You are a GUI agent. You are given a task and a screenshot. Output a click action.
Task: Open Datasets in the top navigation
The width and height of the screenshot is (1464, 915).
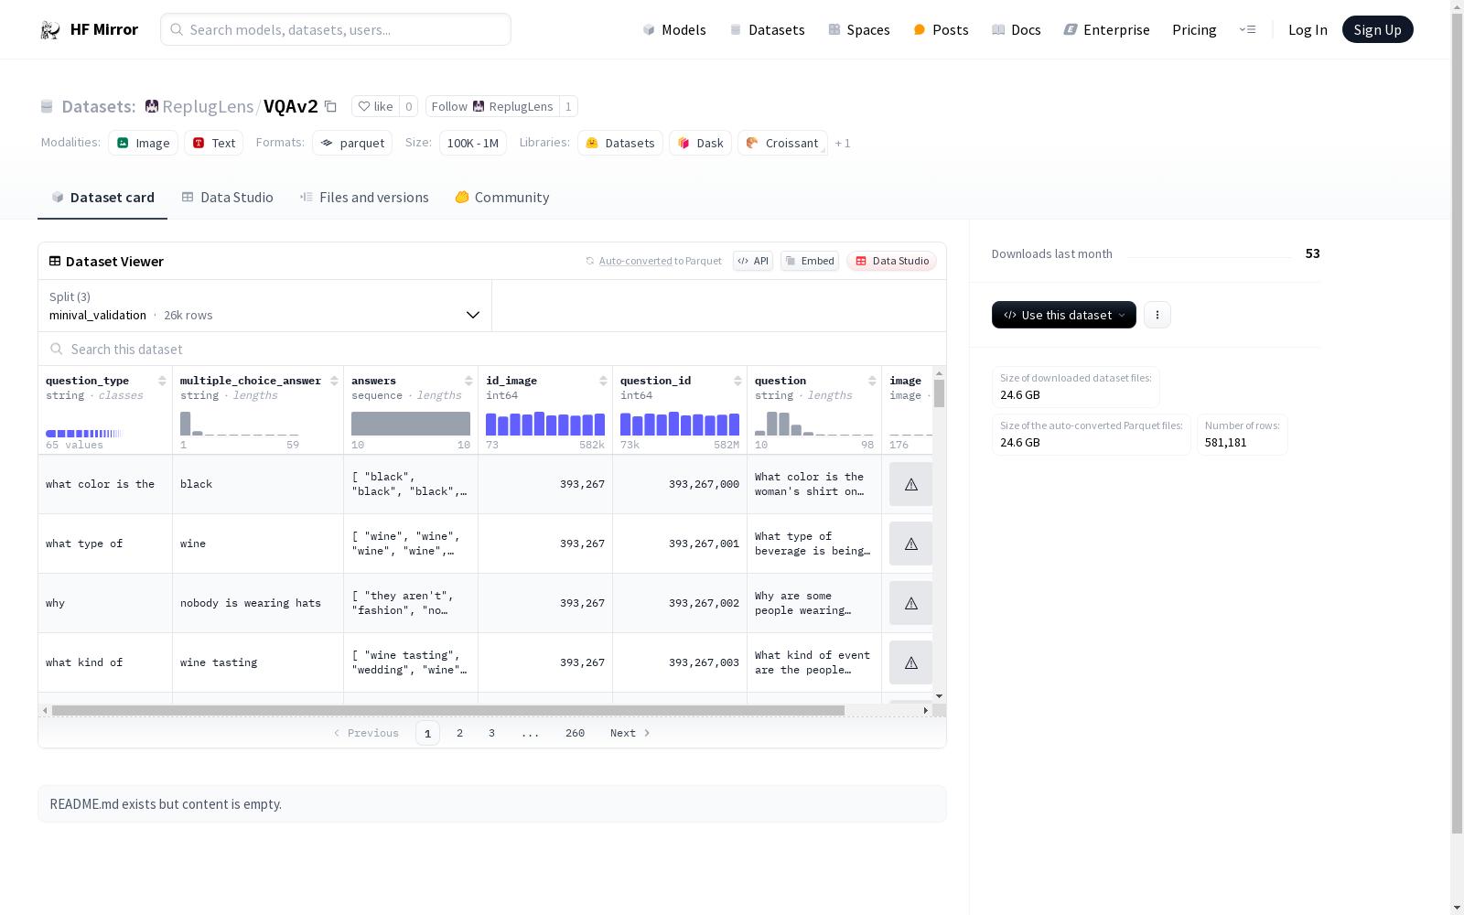click(x=767, y=29)
